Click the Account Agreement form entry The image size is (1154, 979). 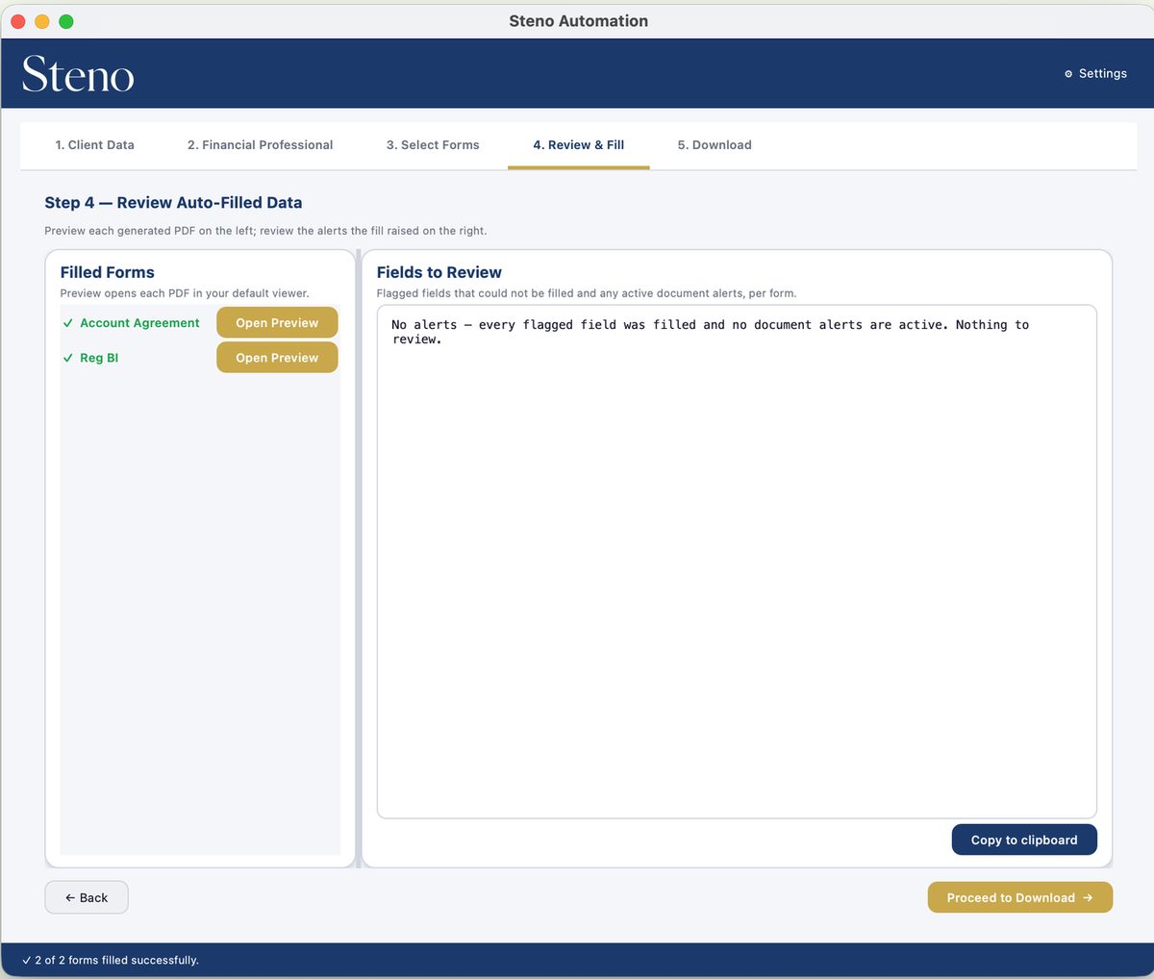click(x=139, y=323)
